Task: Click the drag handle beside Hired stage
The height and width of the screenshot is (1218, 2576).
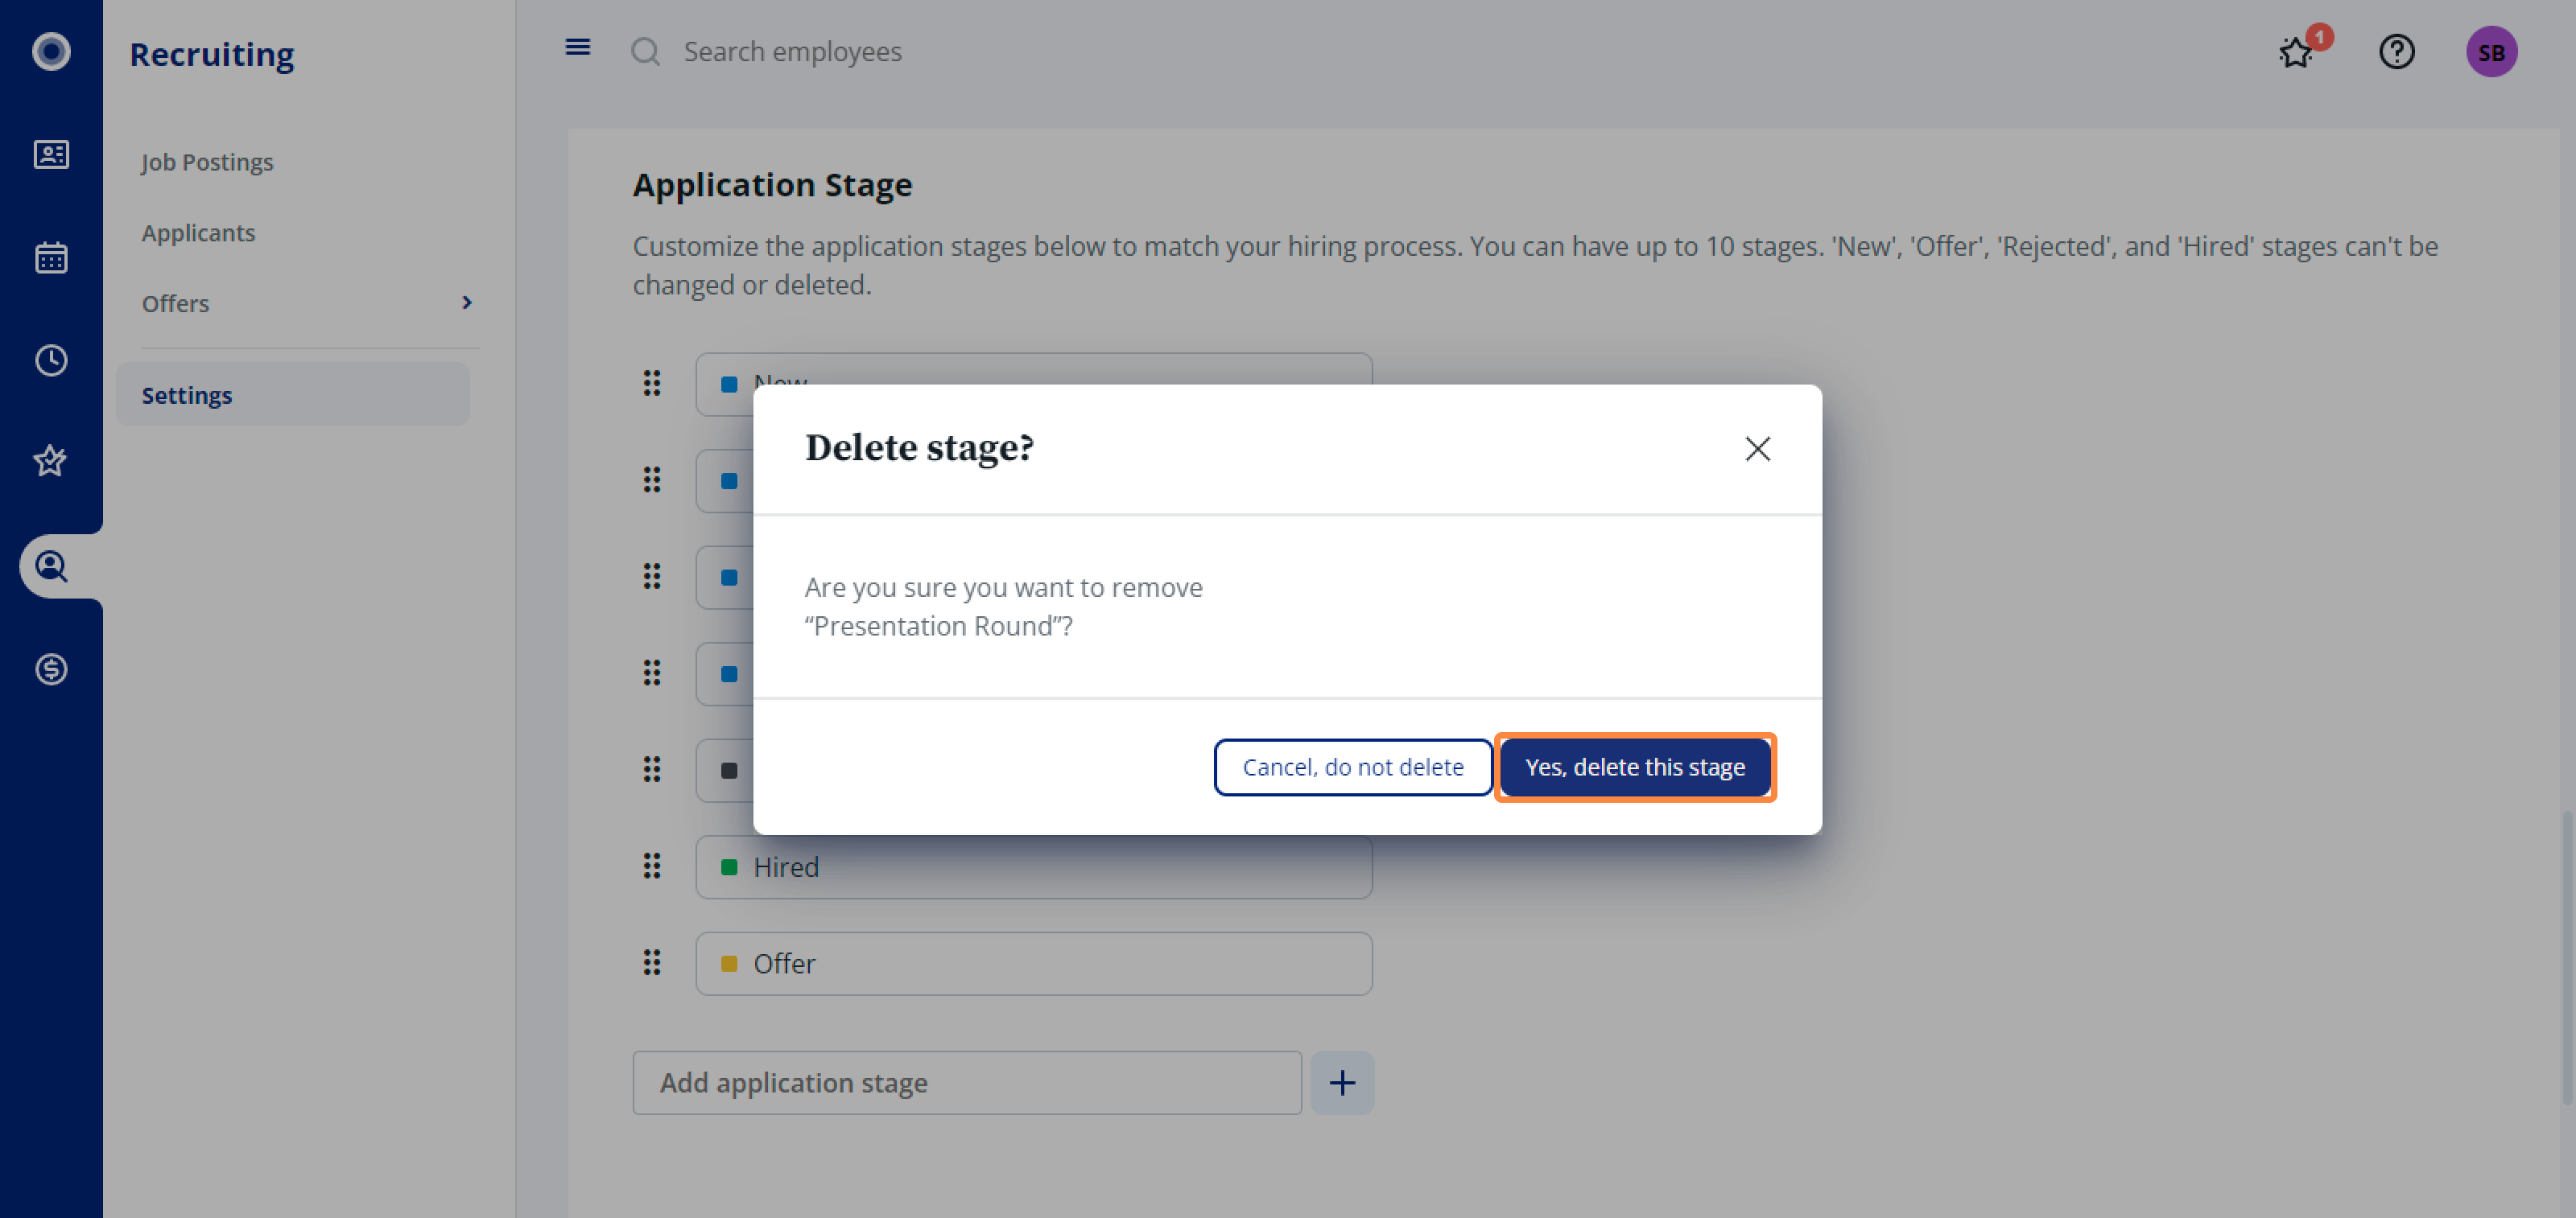Action: (652, 866)
